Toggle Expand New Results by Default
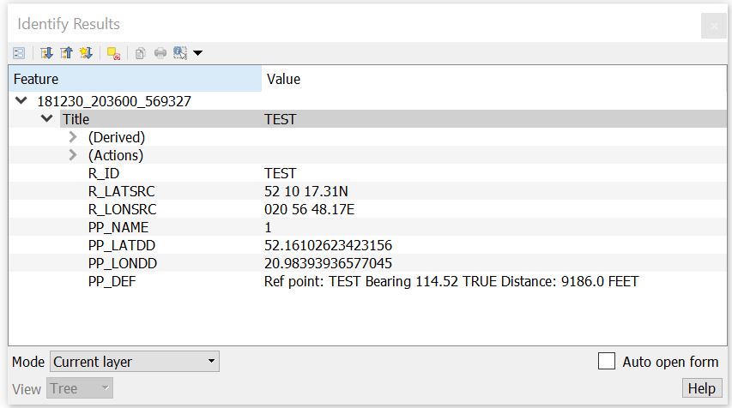The image size is (732, 408). pos(87,53)
